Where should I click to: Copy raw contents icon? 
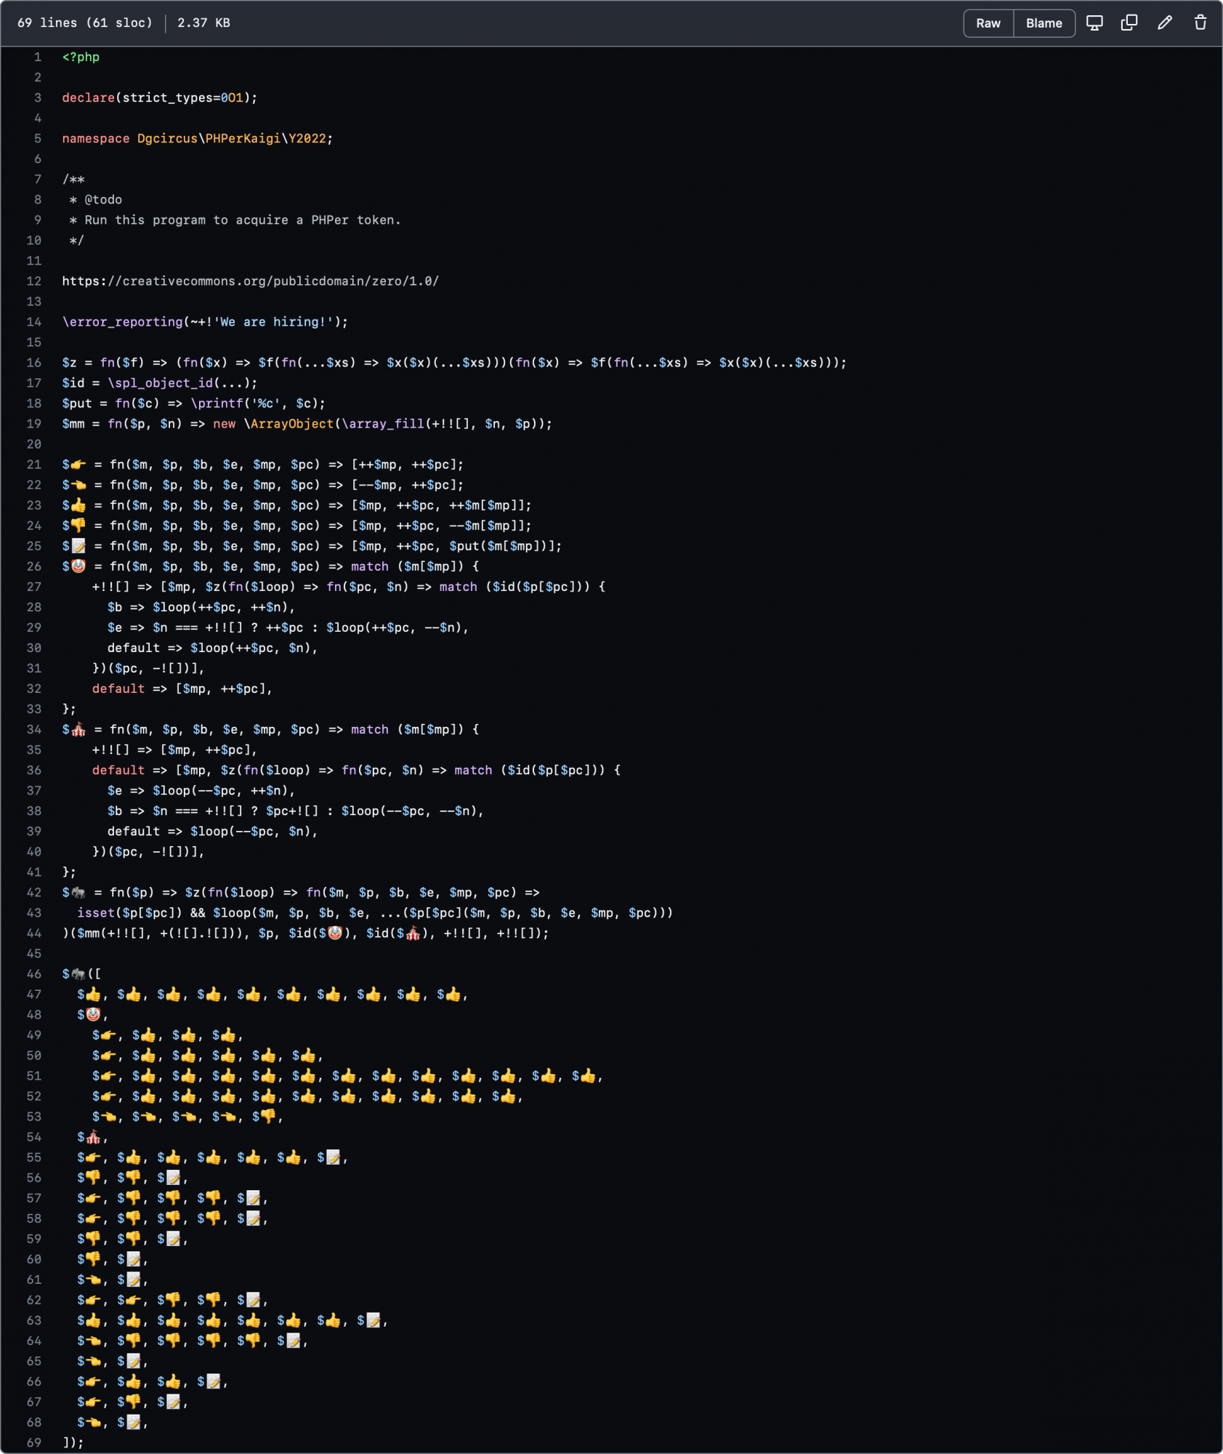1129,23
